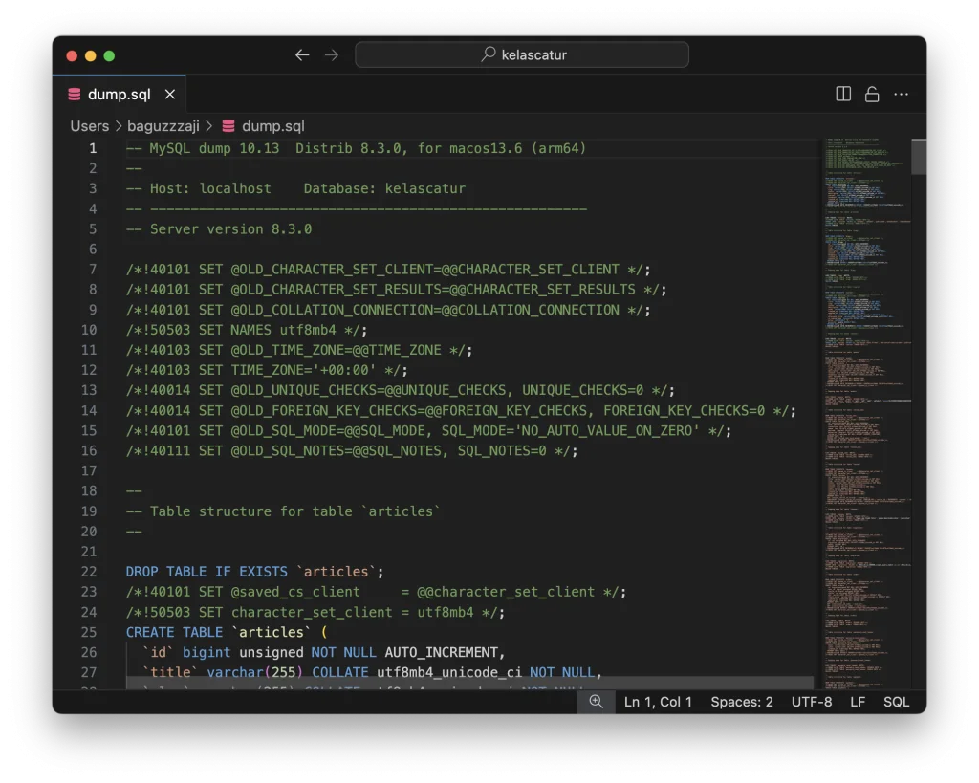This screenshot has height=783, width=979.
Task: Click the vertical scrollbar thumb
Action: 919,157
